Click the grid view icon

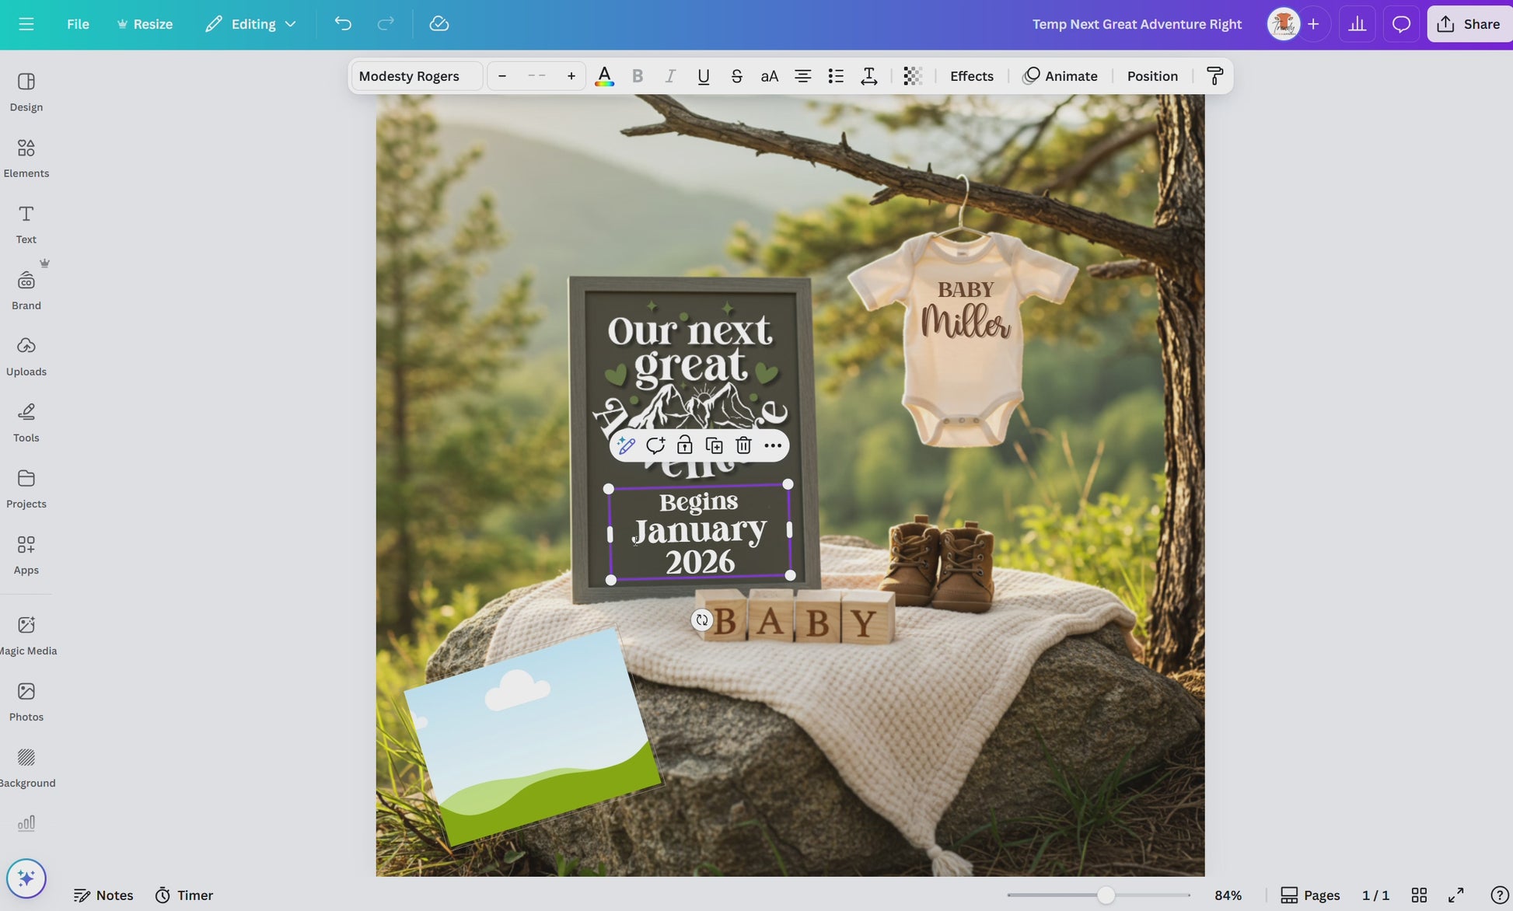tap(1419, 895)
